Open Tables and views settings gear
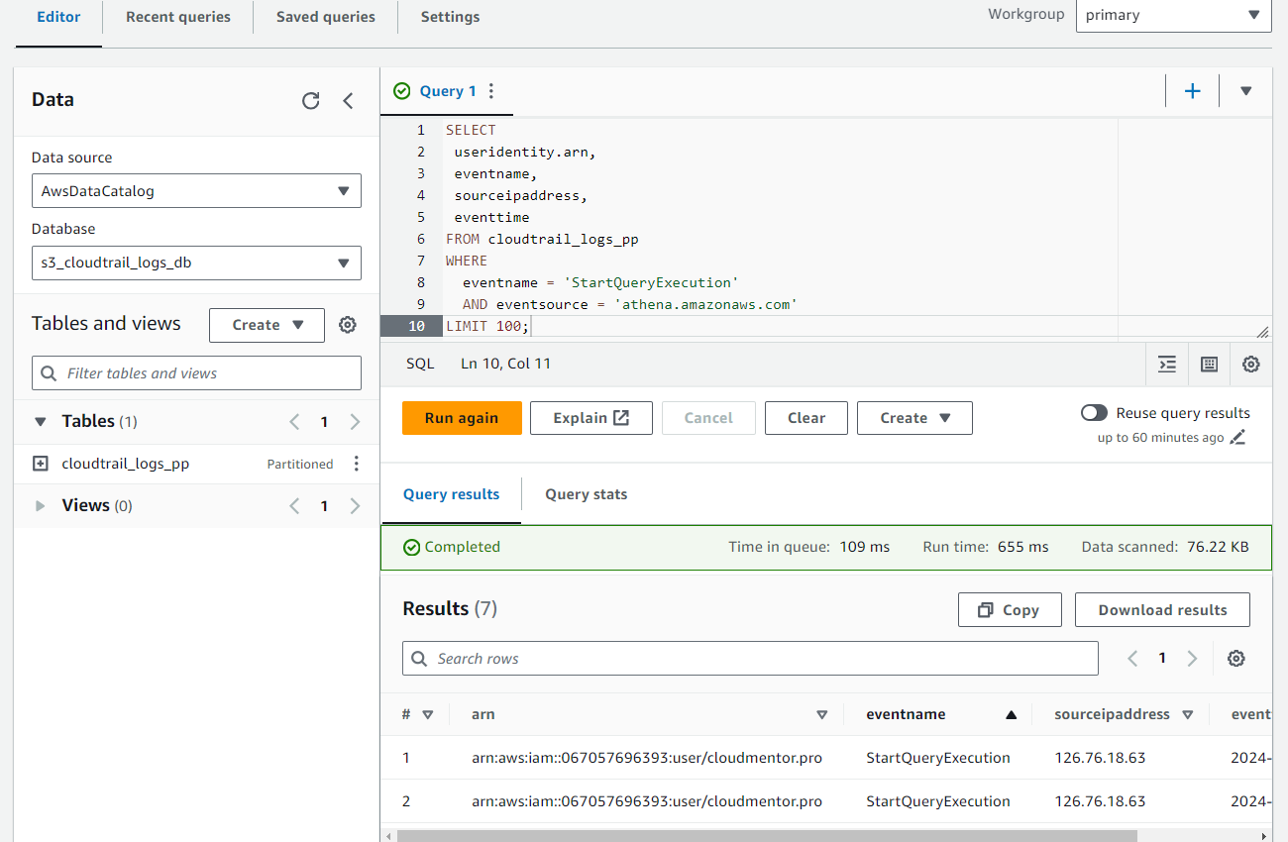1288x842 pixels. click(347, 325)
